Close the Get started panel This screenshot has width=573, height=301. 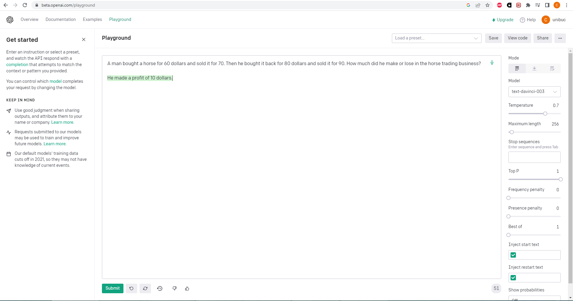tap(84, 39)
